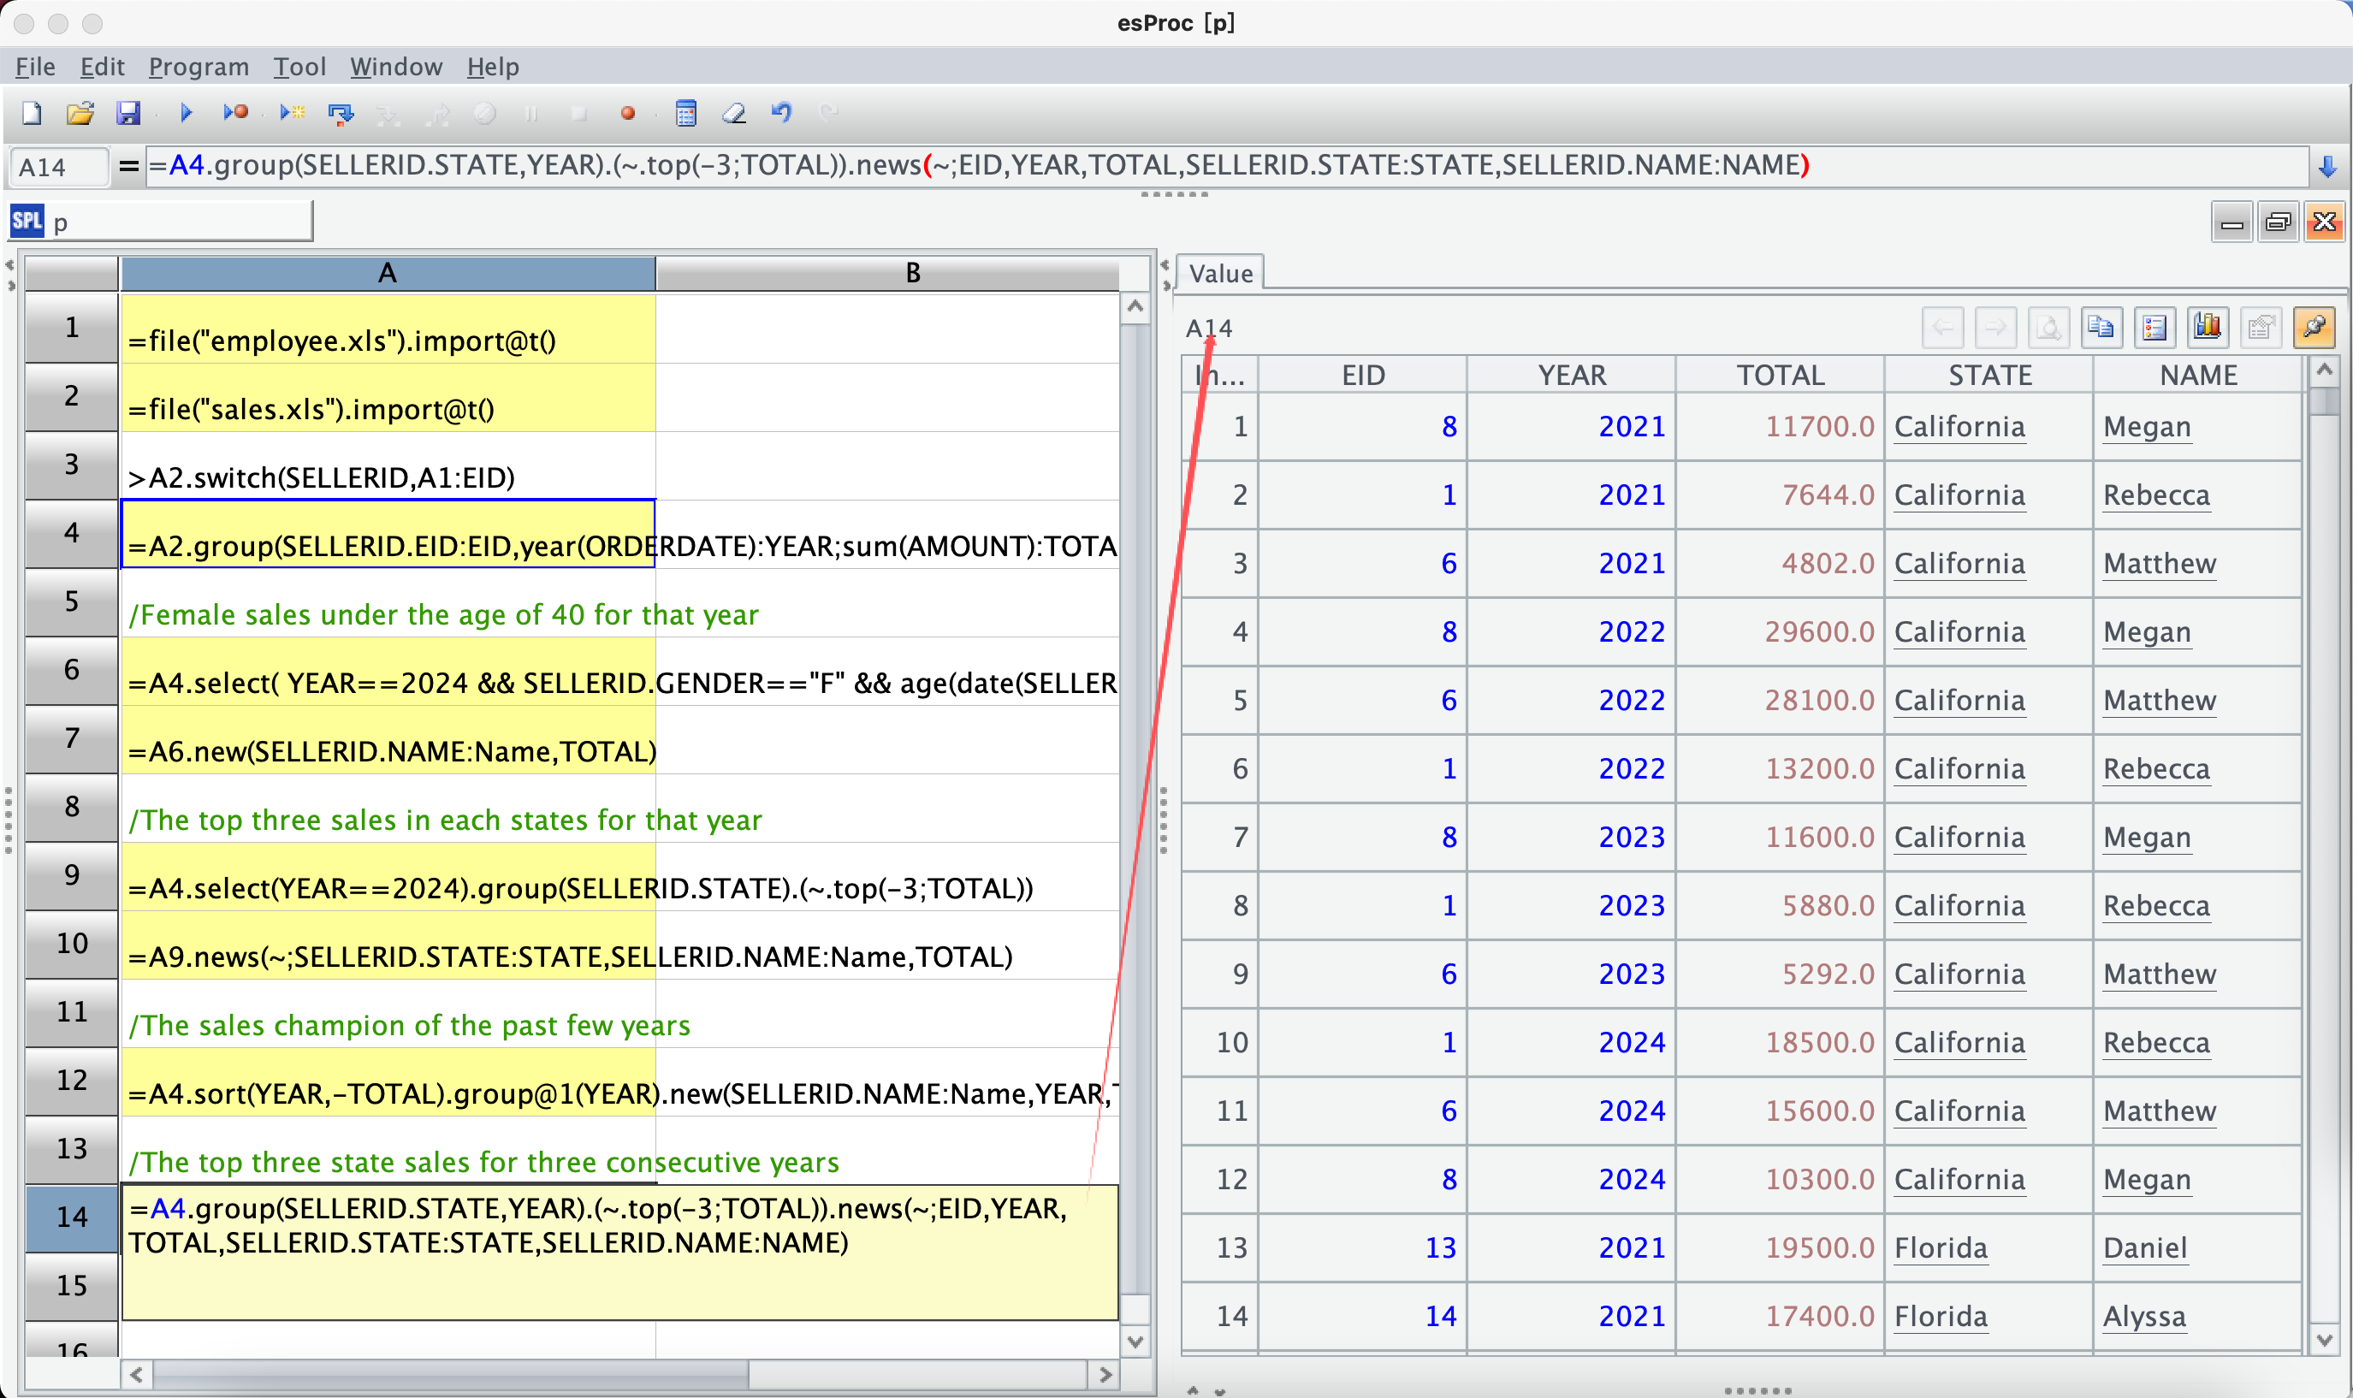Click the calculator icon in toolbar
Image resolution: width=2353 pixels, height=1398 pixels.
(685, 113)
